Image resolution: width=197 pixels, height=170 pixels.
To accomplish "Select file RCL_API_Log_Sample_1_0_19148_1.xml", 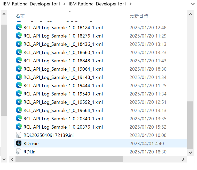I will [x=63, y=77].
